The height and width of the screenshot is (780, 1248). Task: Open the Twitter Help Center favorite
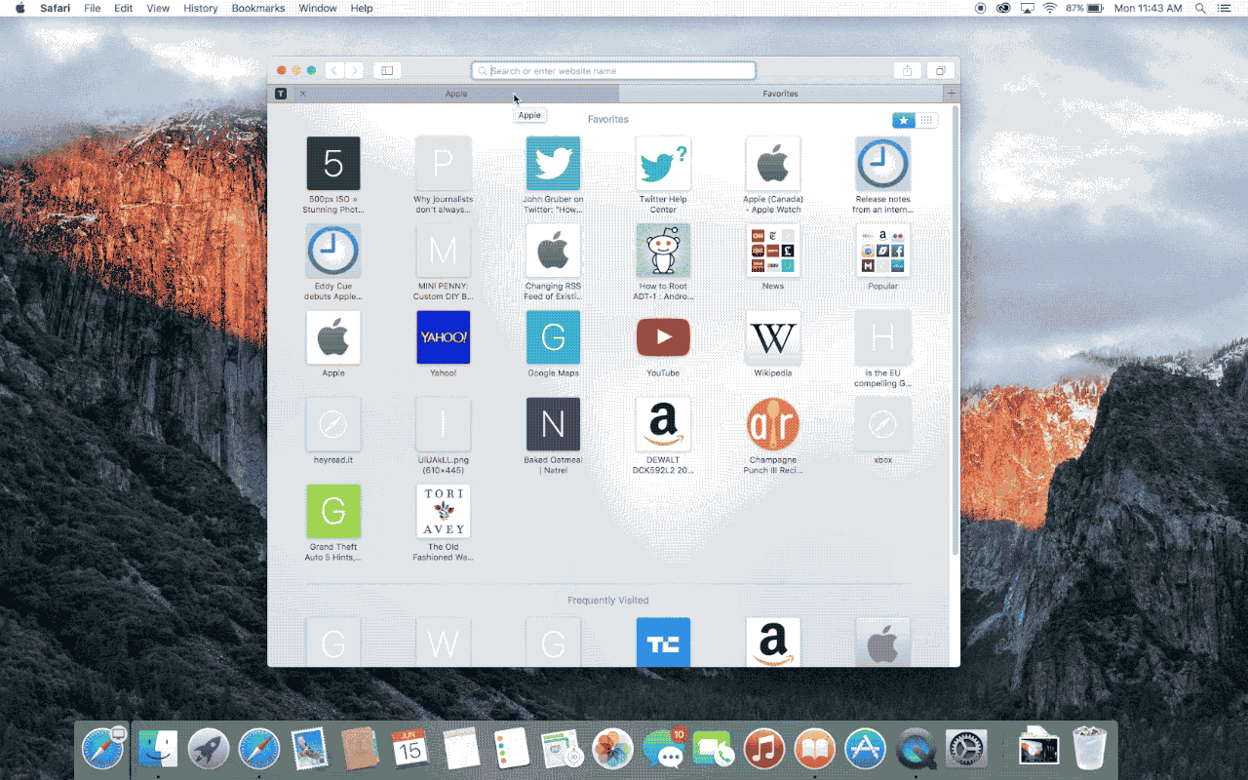(663, 164)
